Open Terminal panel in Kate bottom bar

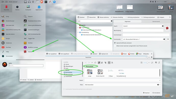tap(38, 80)
